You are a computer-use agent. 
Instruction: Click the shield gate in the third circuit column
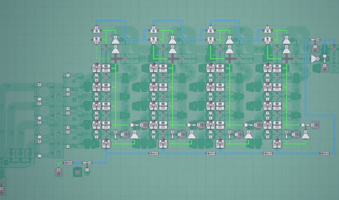211,40
